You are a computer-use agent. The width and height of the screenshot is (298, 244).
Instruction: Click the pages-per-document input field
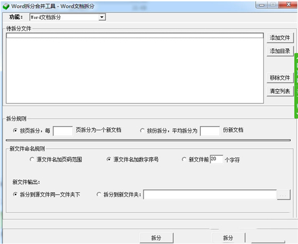(63, 131)
